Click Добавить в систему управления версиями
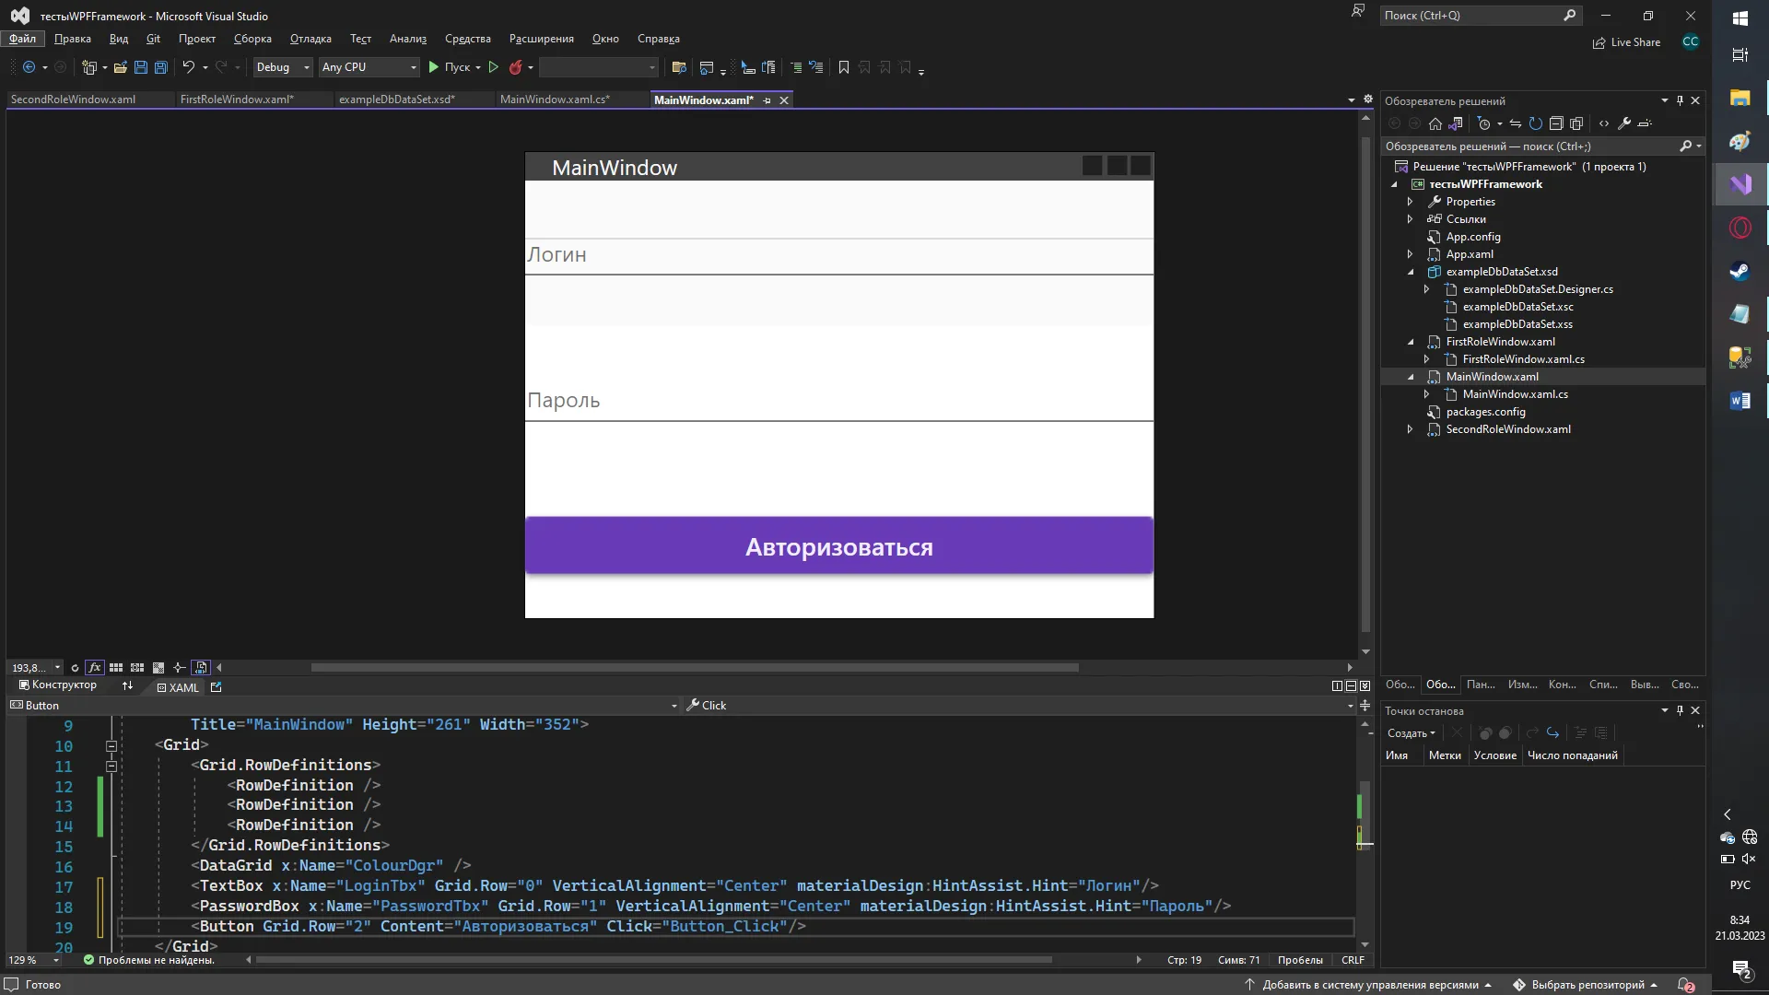The image size is (1769, 995). pos(1368,985)
